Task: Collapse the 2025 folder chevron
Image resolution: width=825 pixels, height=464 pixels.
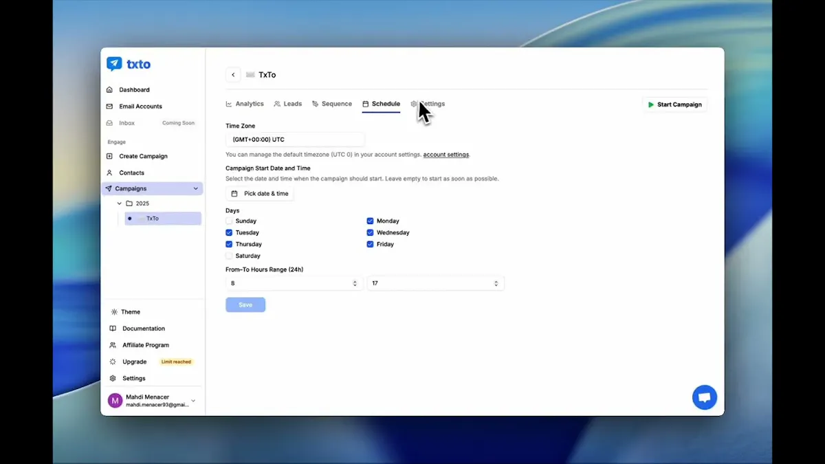Action: tap(119, 203)
